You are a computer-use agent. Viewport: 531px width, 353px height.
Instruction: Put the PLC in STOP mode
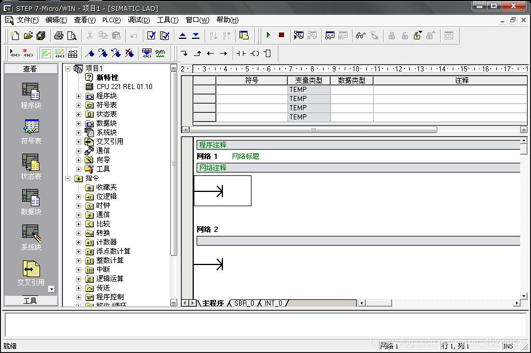coord(281,35)
